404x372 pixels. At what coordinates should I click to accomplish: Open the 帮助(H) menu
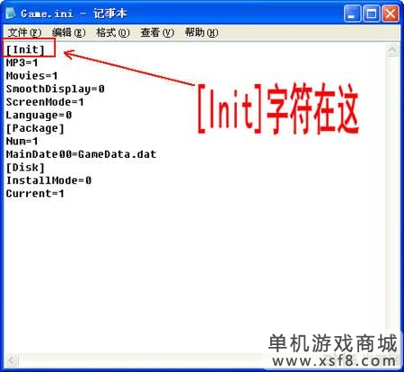click(x=201, y=32)
